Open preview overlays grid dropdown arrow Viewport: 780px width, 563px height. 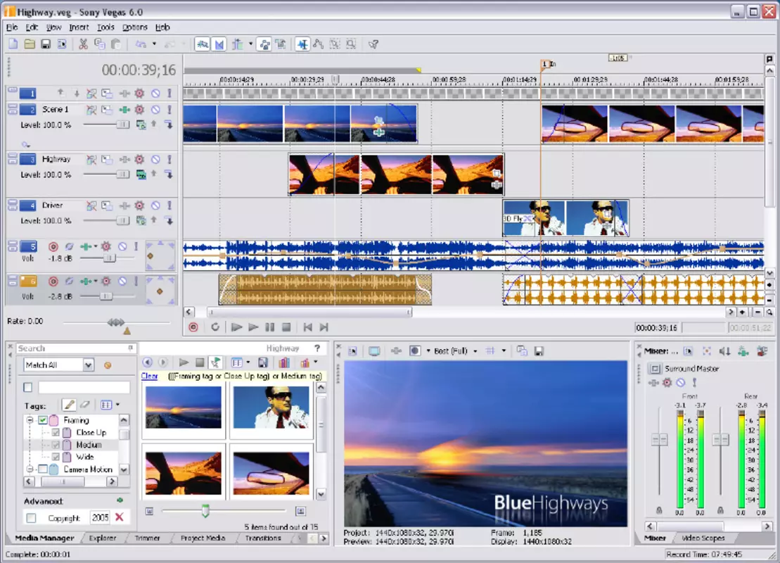click(504, 351)
